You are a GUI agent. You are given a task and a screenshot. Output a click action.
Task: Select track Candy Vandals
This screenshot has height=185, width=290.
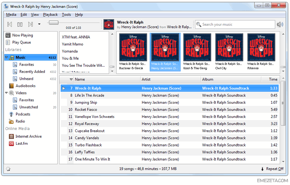pyautogui.click(x=170, y=138)
